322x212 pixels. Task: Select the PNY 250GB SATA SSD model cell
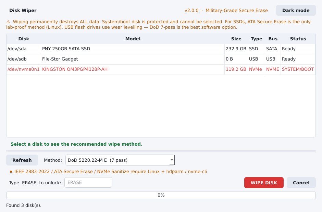pyautogui.click(x=133, y=49)
